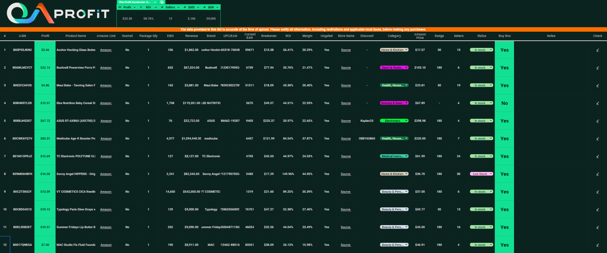The width and height of the screenshot is (607, 253).
Task: Click the table calculator icon beside table name
Action: pos(162,2)
